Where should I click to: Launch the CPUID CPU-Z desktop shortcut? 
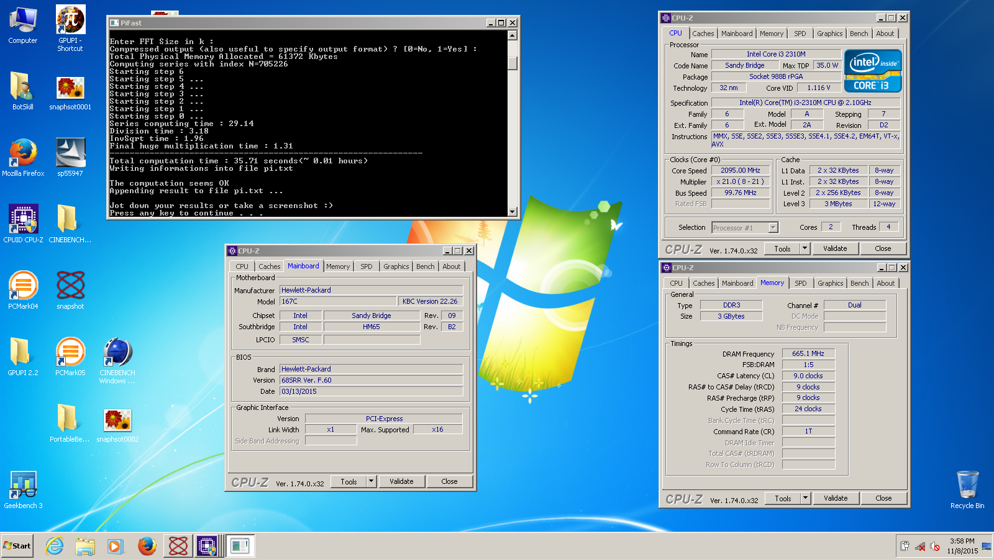point(23,224)
